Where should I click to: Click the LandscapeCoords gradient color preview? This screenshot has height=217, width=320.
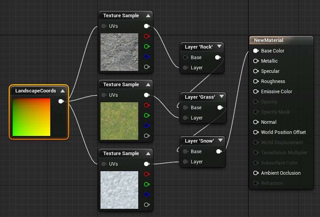point(31,117)
